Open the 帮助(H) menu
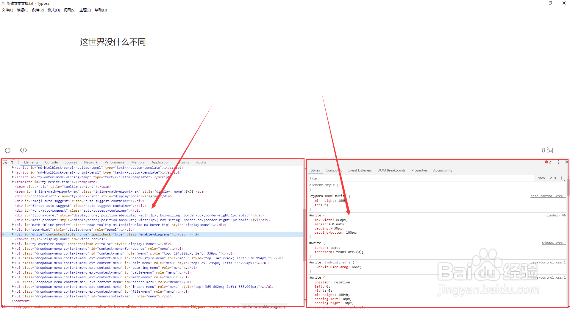570x309 pixels. (x=101, y=10)
